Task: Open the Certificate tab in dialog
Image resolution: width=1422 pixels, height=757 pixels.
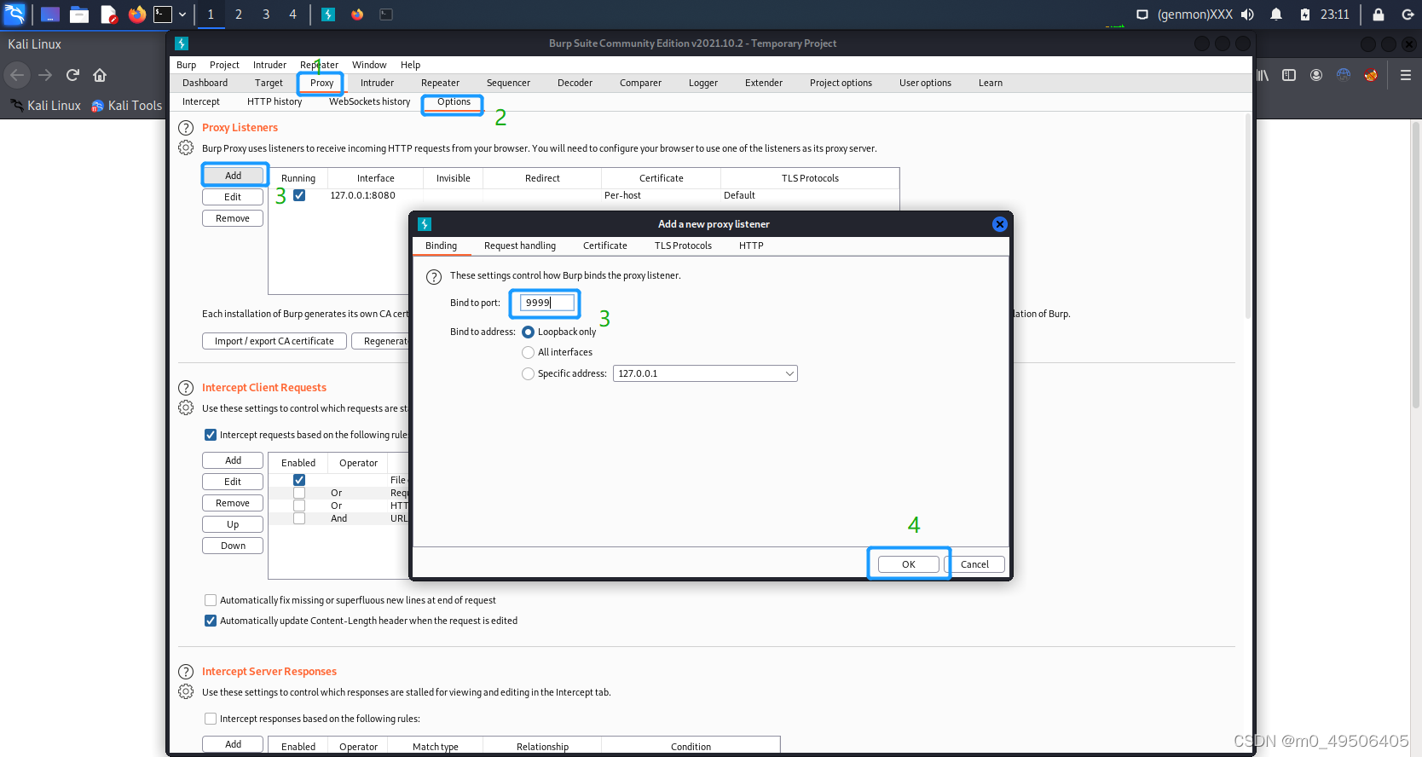Action: coord(605,246)
